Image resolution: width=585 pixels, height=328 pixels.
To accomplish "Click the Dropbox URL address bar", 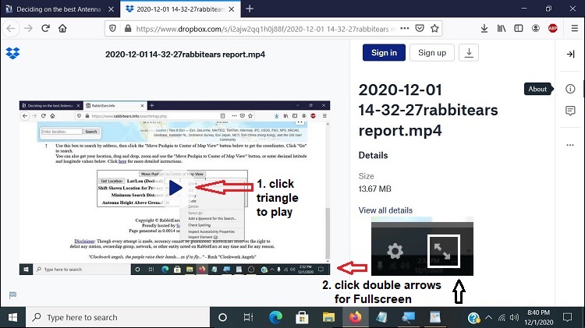I will [x=265, y=28].
